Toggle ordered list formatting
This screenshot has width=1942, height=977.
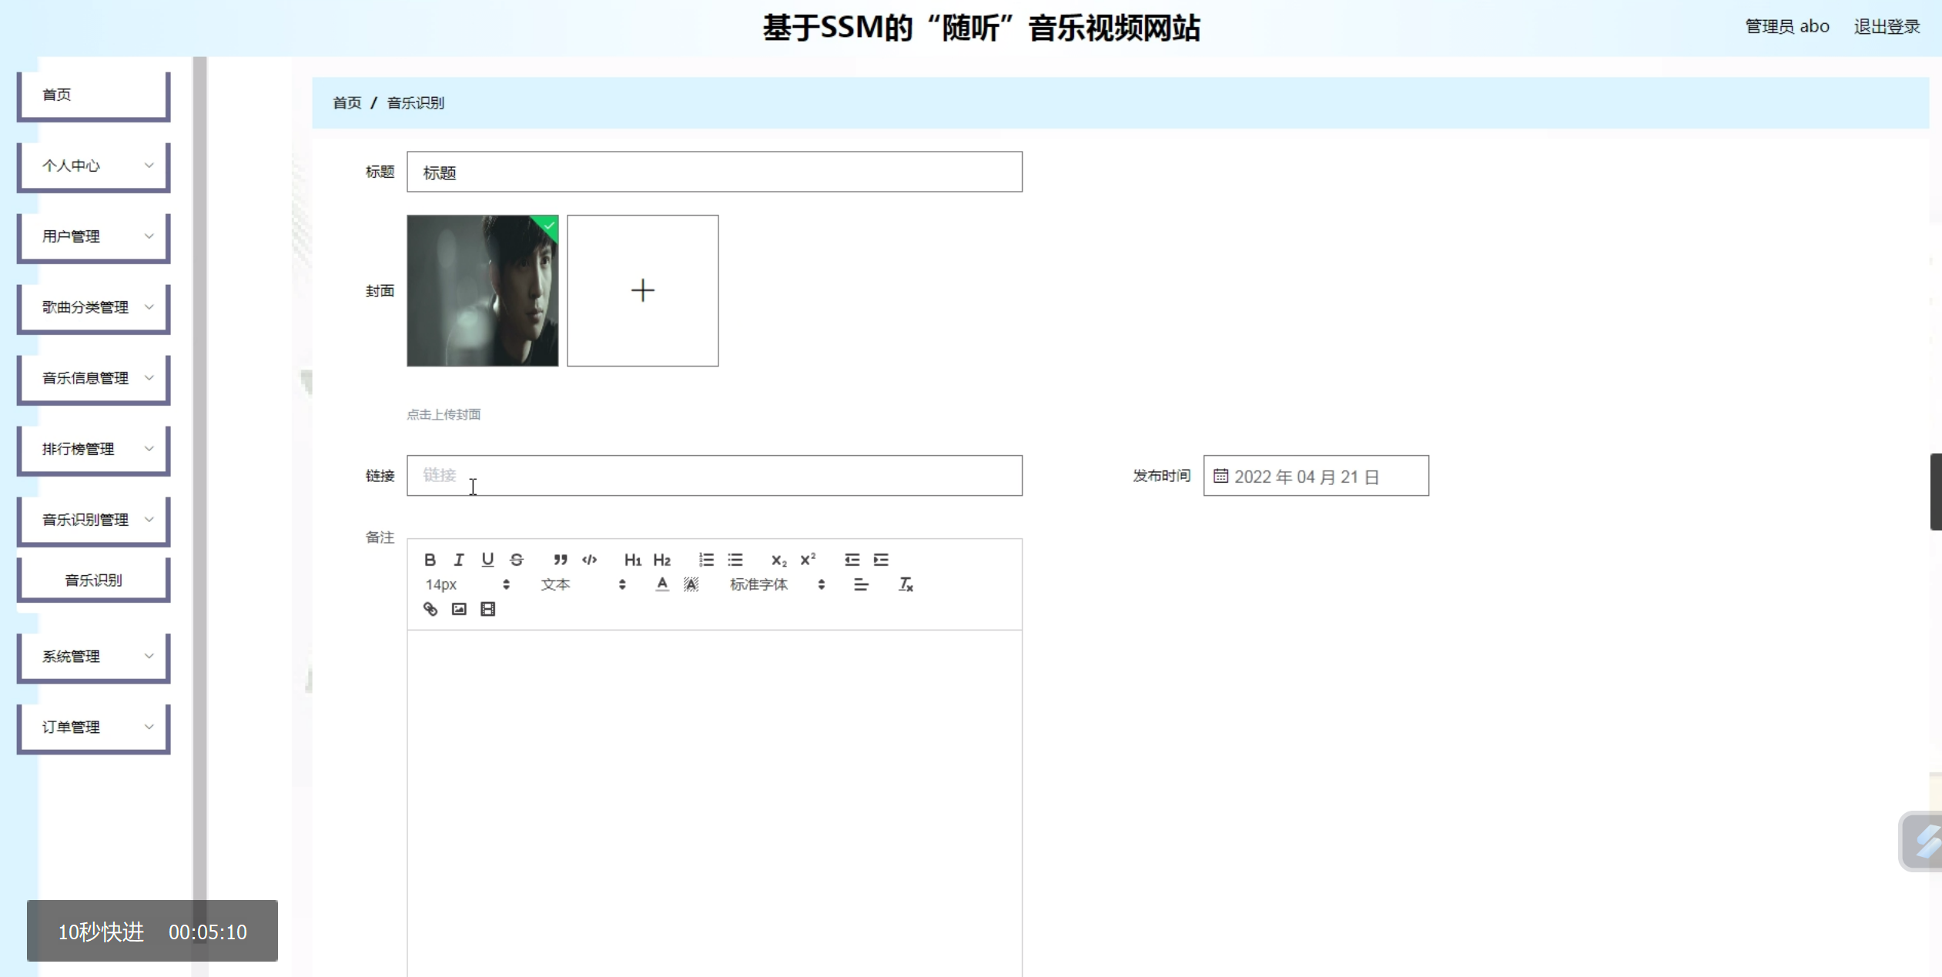[x=705, y=560]
